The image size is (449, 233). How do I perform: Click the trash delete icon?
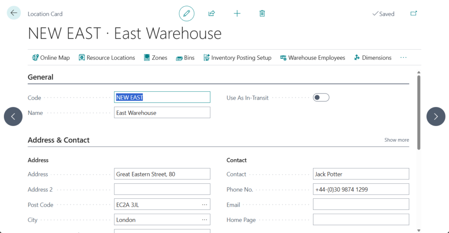click(x=262, y=14)
